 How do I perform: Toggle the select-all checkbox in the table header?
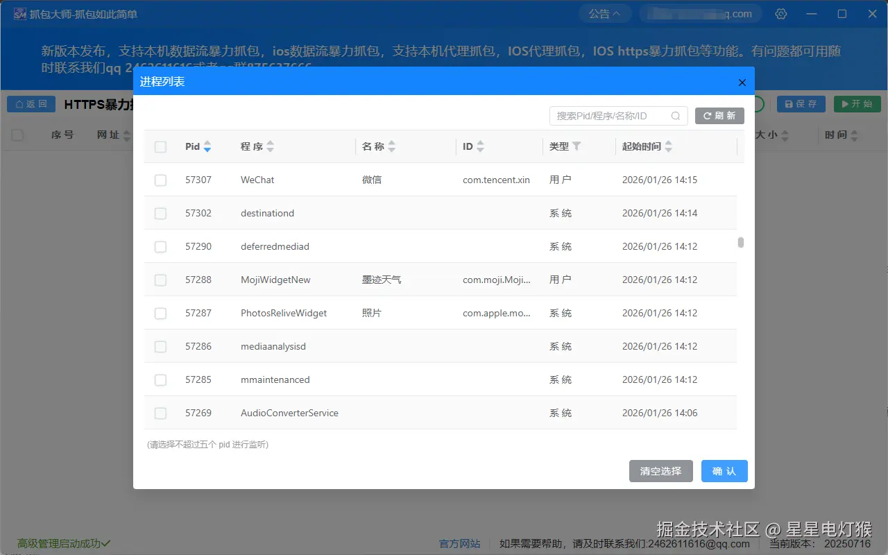[x=160, y=146]
